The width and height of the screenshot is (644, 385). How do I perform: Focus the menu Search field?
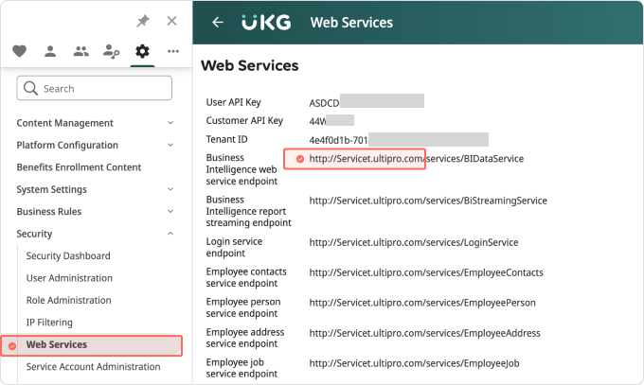tap(94, 88)
